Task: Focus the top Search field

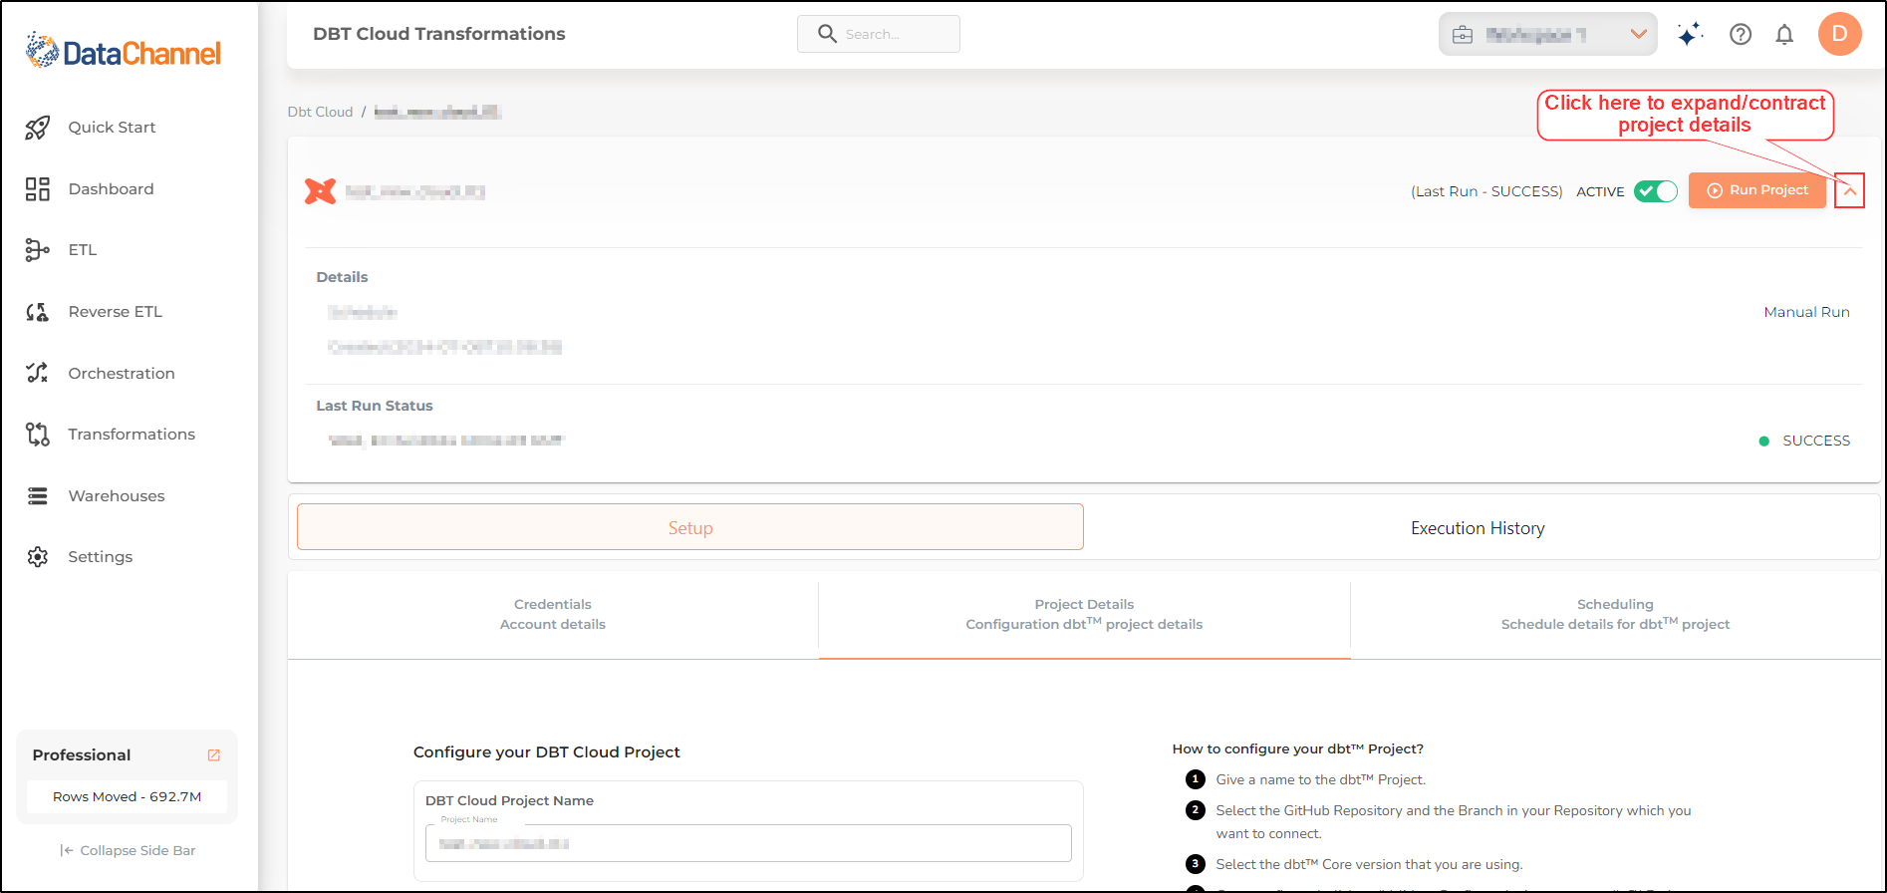Action: coord(879,34)
